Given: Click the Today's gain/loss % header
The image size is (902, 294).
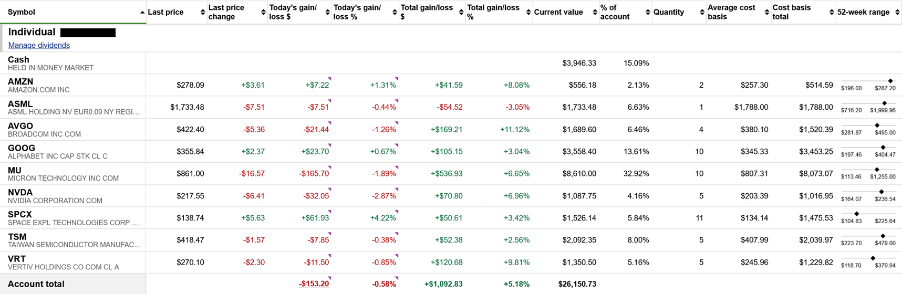Looking at the screenshot, I should click(x=357, y=12).
